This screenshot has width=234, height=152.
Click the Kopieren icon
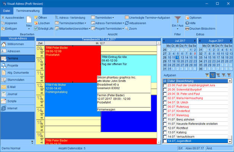click(x=3, y=23)
